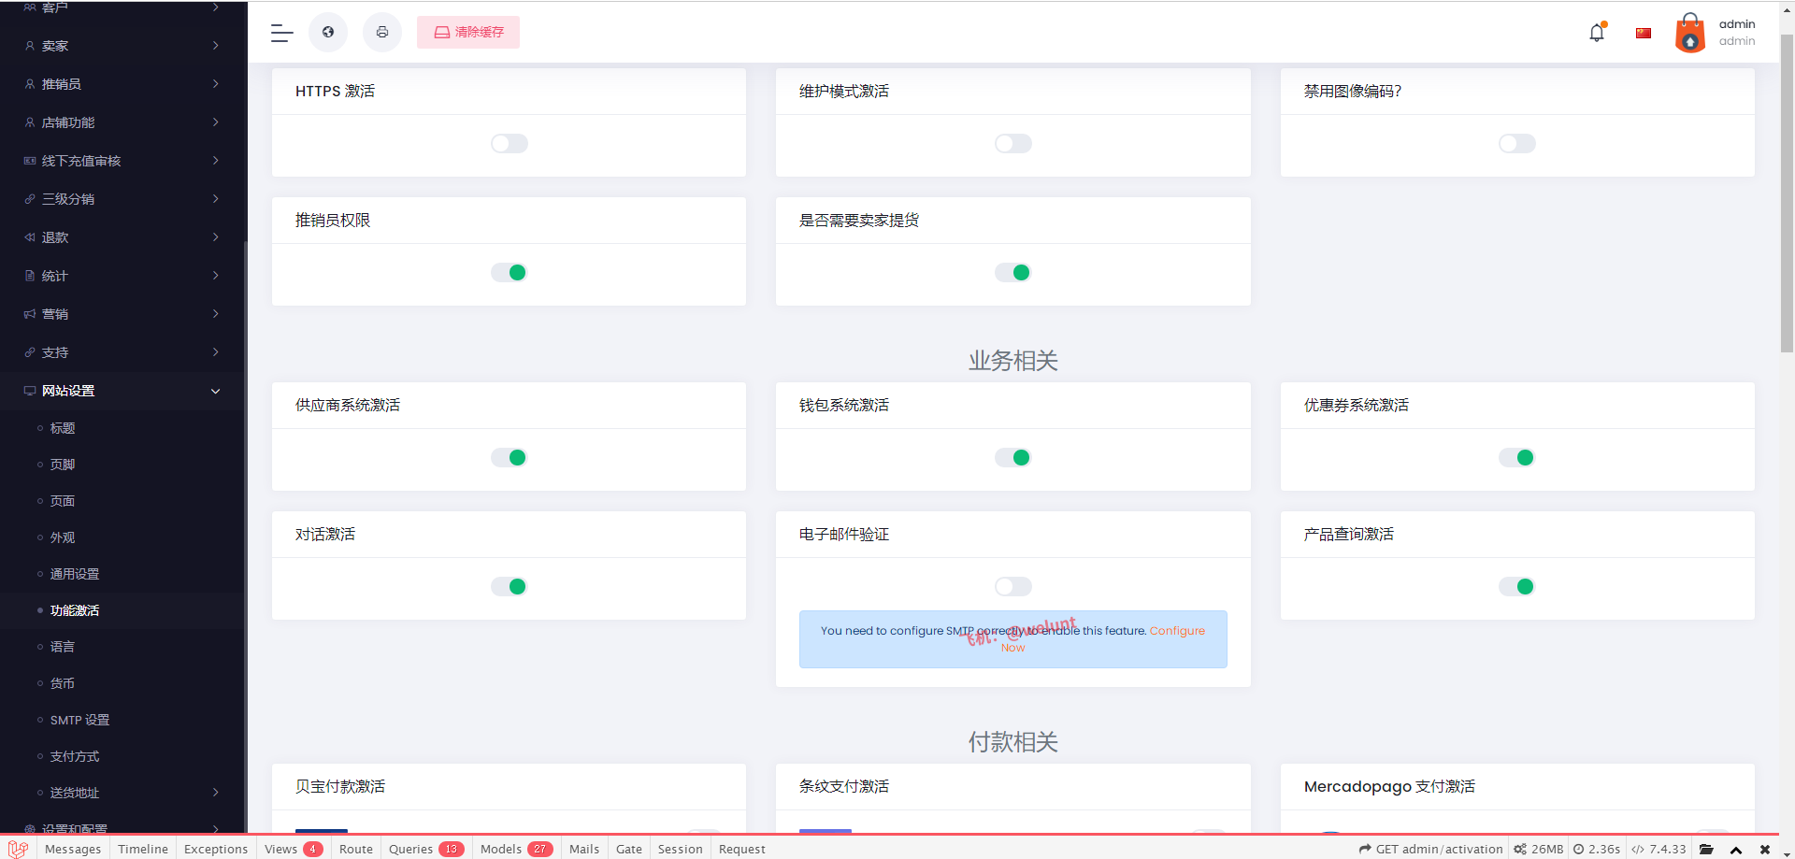The width and height of the screenshot is (1795, 859).
Task: Open 页面 under website settings
Action: (x=122, y=501)
